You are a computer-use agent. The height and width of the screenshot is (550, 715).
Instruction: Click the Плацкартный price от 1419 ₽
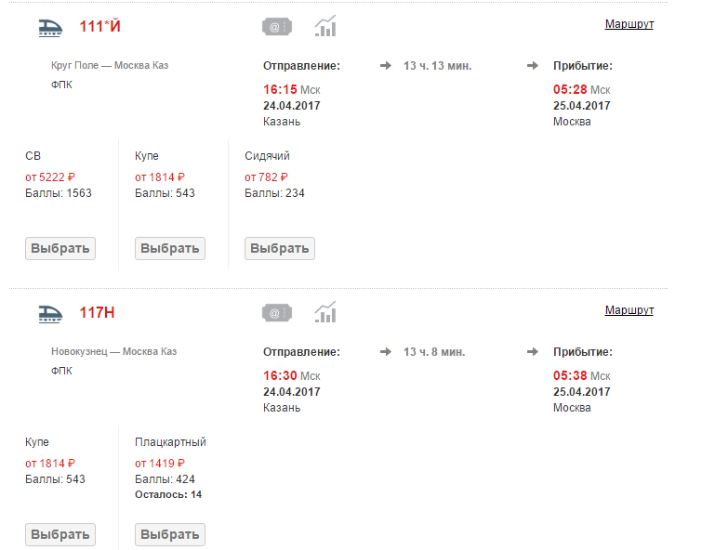(160, 464)
